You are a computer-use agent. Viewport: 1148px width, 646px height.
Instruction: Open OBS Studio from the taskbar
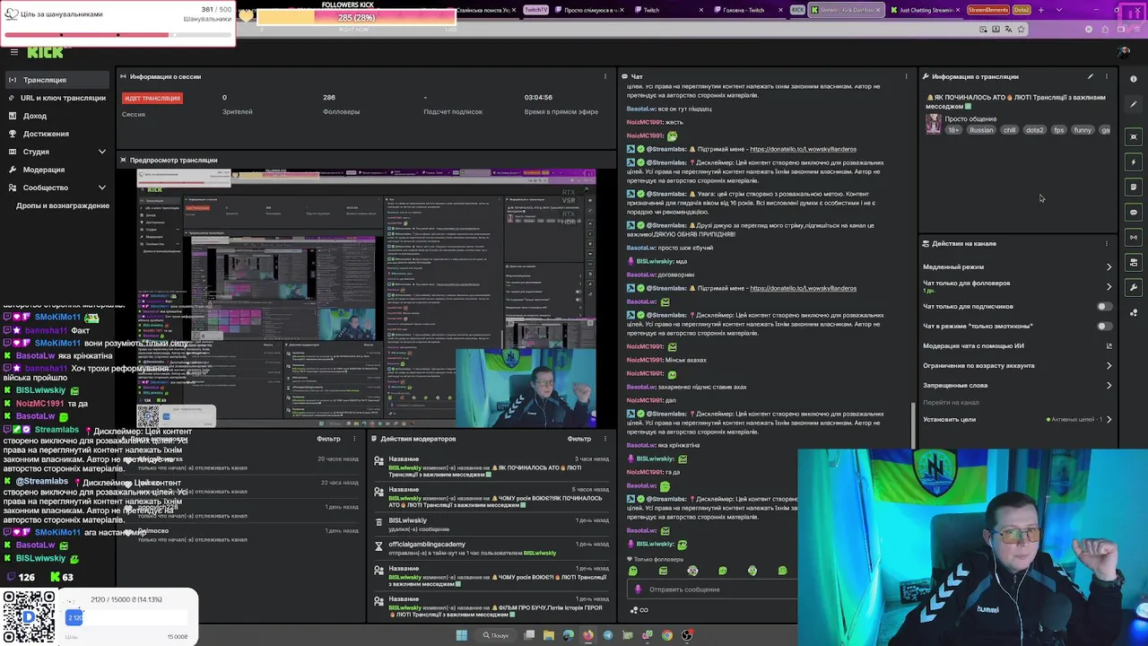687,635
